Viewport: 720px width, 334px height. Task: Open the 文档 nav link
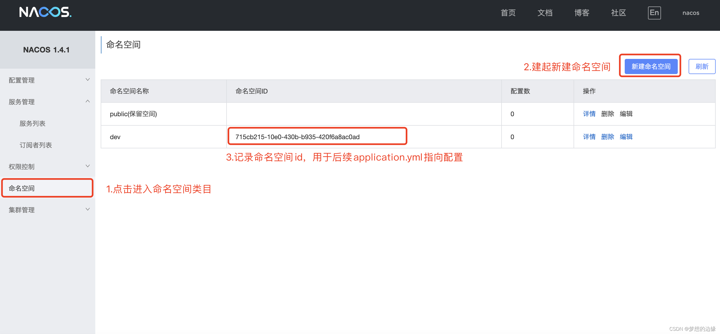tap(545, 13)
